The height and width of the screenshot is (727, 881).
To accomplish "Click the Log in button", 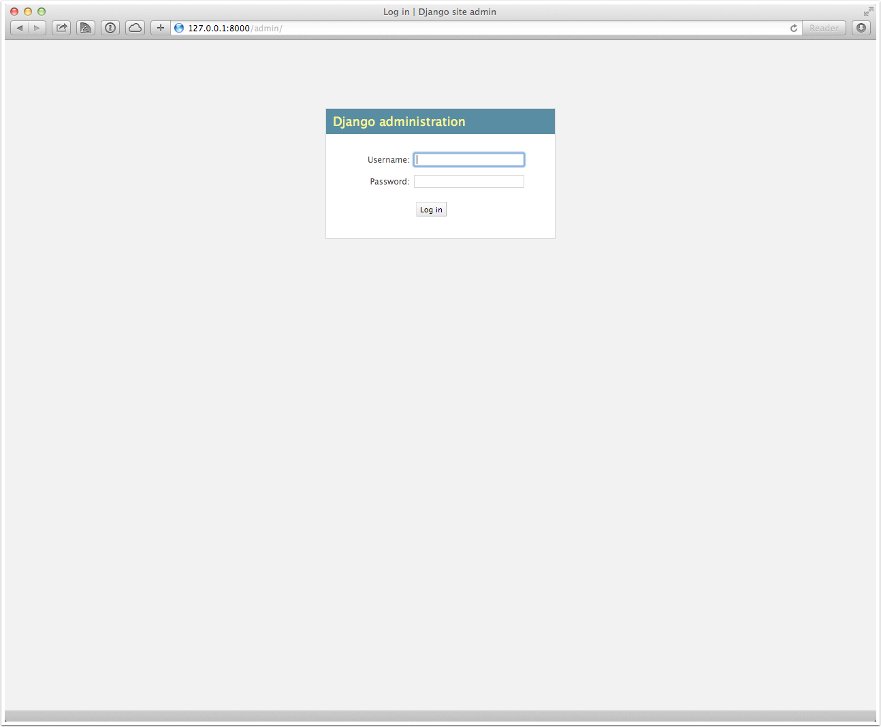I will coord(431,210).
